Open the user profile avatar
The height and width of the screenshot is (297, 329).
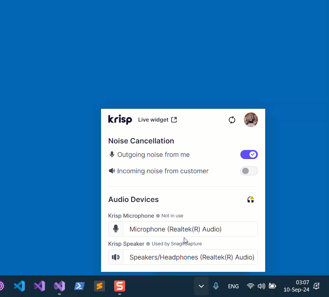click(251, 120)
